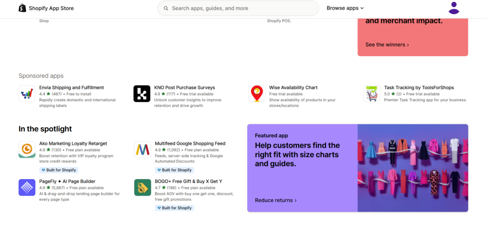The width and height of the screenshot is (487, 226).
Task: Open PageFly AI Page Builder title
Action: point(67,181)
